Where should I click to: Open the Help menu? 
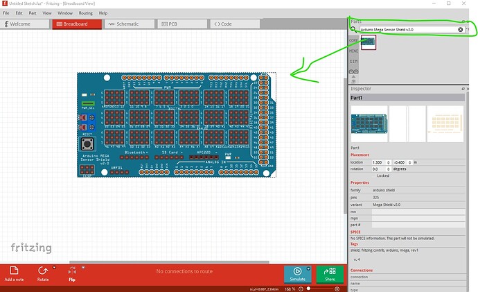pyautogui.click(x=103, y=13)
